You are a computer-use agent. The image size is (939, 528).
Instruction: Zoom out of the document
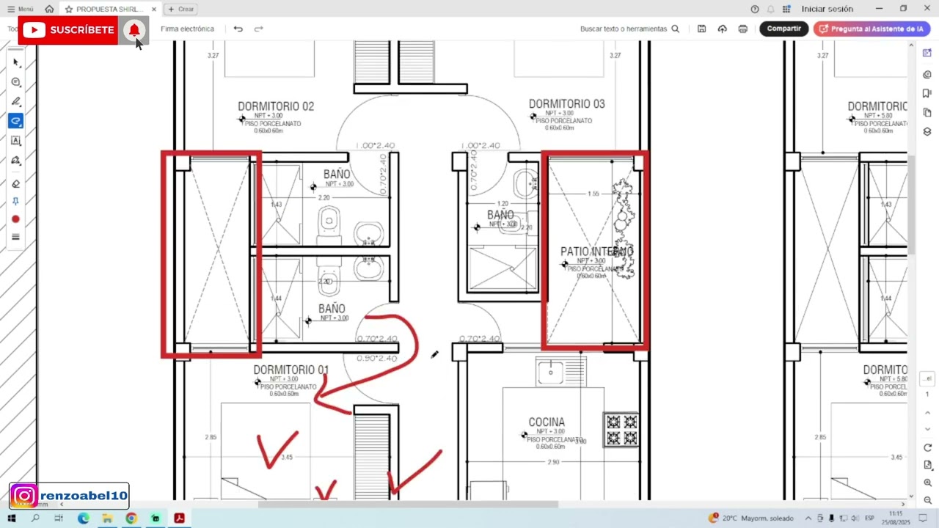(x=927, y=500)
